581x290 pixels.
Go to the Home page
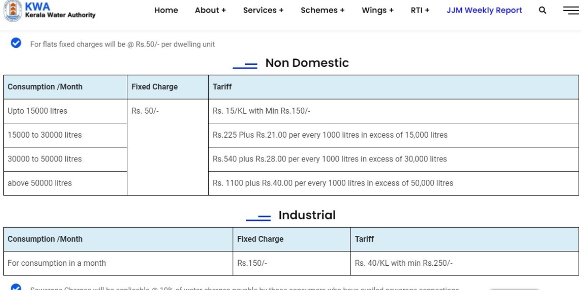pyautogui.click(x=166, y=10)
